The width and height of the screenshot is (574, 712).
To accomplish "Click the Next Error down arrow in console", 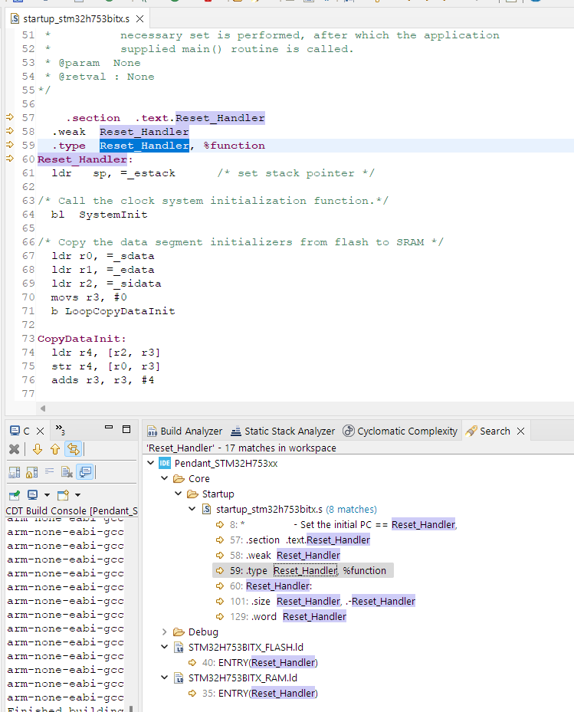I will [x=37, y=449].
